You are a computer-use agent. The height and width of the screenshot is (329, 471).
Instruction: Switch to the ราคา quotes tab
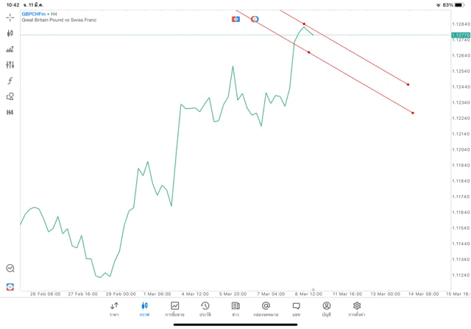(x=114, y=308)
